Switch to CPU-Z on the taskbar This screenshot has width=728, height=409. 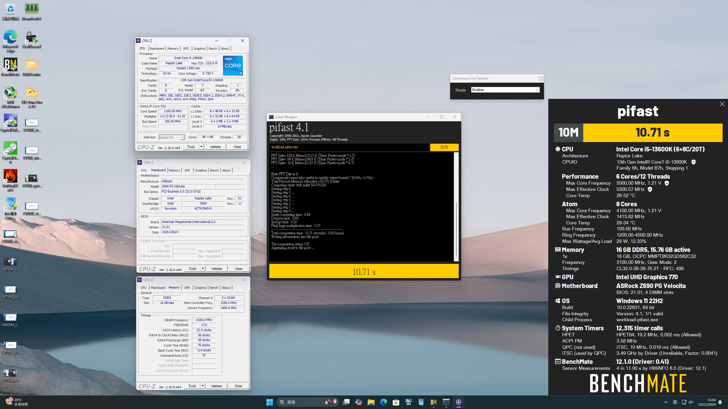point(458,402)
